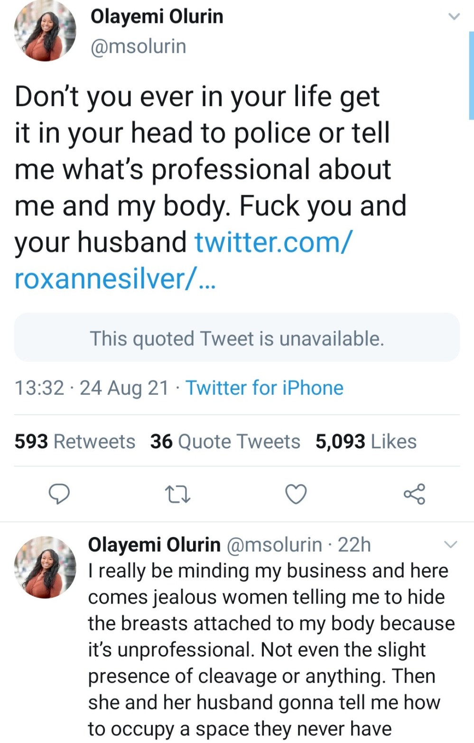The image size is (474, 743).
Task: Tap the reply speech bubble icon
Action: (x=59, y=494)
